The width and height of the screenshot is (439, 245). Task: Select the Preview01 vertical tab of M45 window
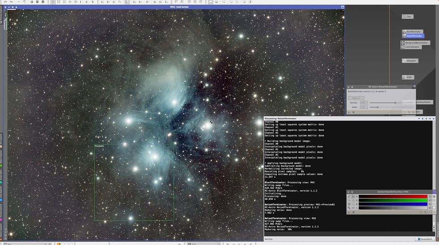[x=5, y=24]
